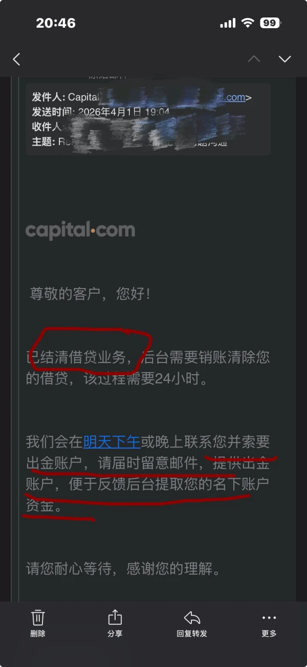The width and height of the screenshot is (307, 667).
Task: Tap the 回复转发 reply arrow icon
Action: click(x=192, y=618)
